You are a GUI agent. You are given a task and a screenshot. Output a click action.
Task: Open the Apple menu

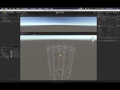click(2, 8)
